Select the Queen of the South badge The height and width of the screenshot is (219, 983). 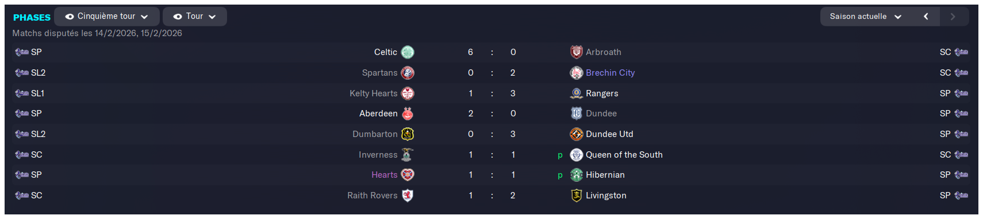pos(576,155)
